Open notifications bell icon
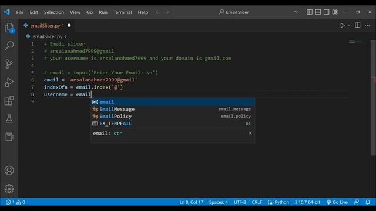Screen dimensions: 376x211 [x=368, y=202]
